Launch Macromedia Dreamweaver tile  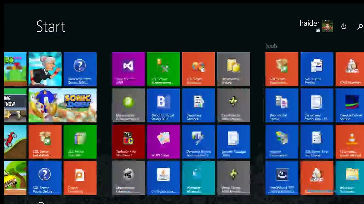pyautogui.click(x=129, y=105)
